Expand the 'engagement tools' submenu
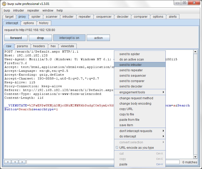Image resolution: width=202 pixels, height=169 pixels. pos(140,92)
